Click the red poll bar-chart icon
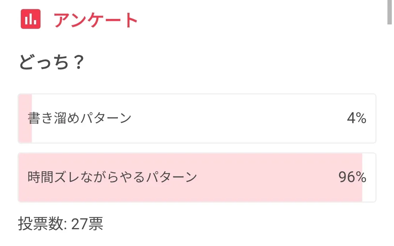This screenshot has height=246, width=394. point(31,20)
